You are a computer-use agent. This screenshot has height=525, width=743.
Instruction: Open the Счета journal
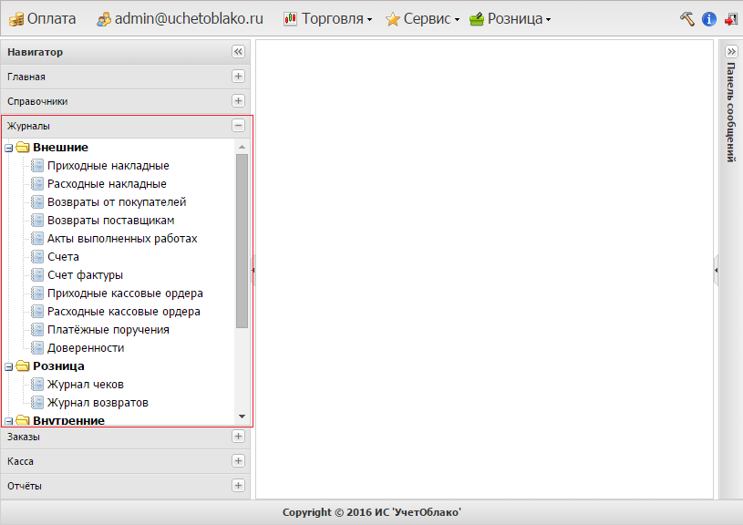63,257
